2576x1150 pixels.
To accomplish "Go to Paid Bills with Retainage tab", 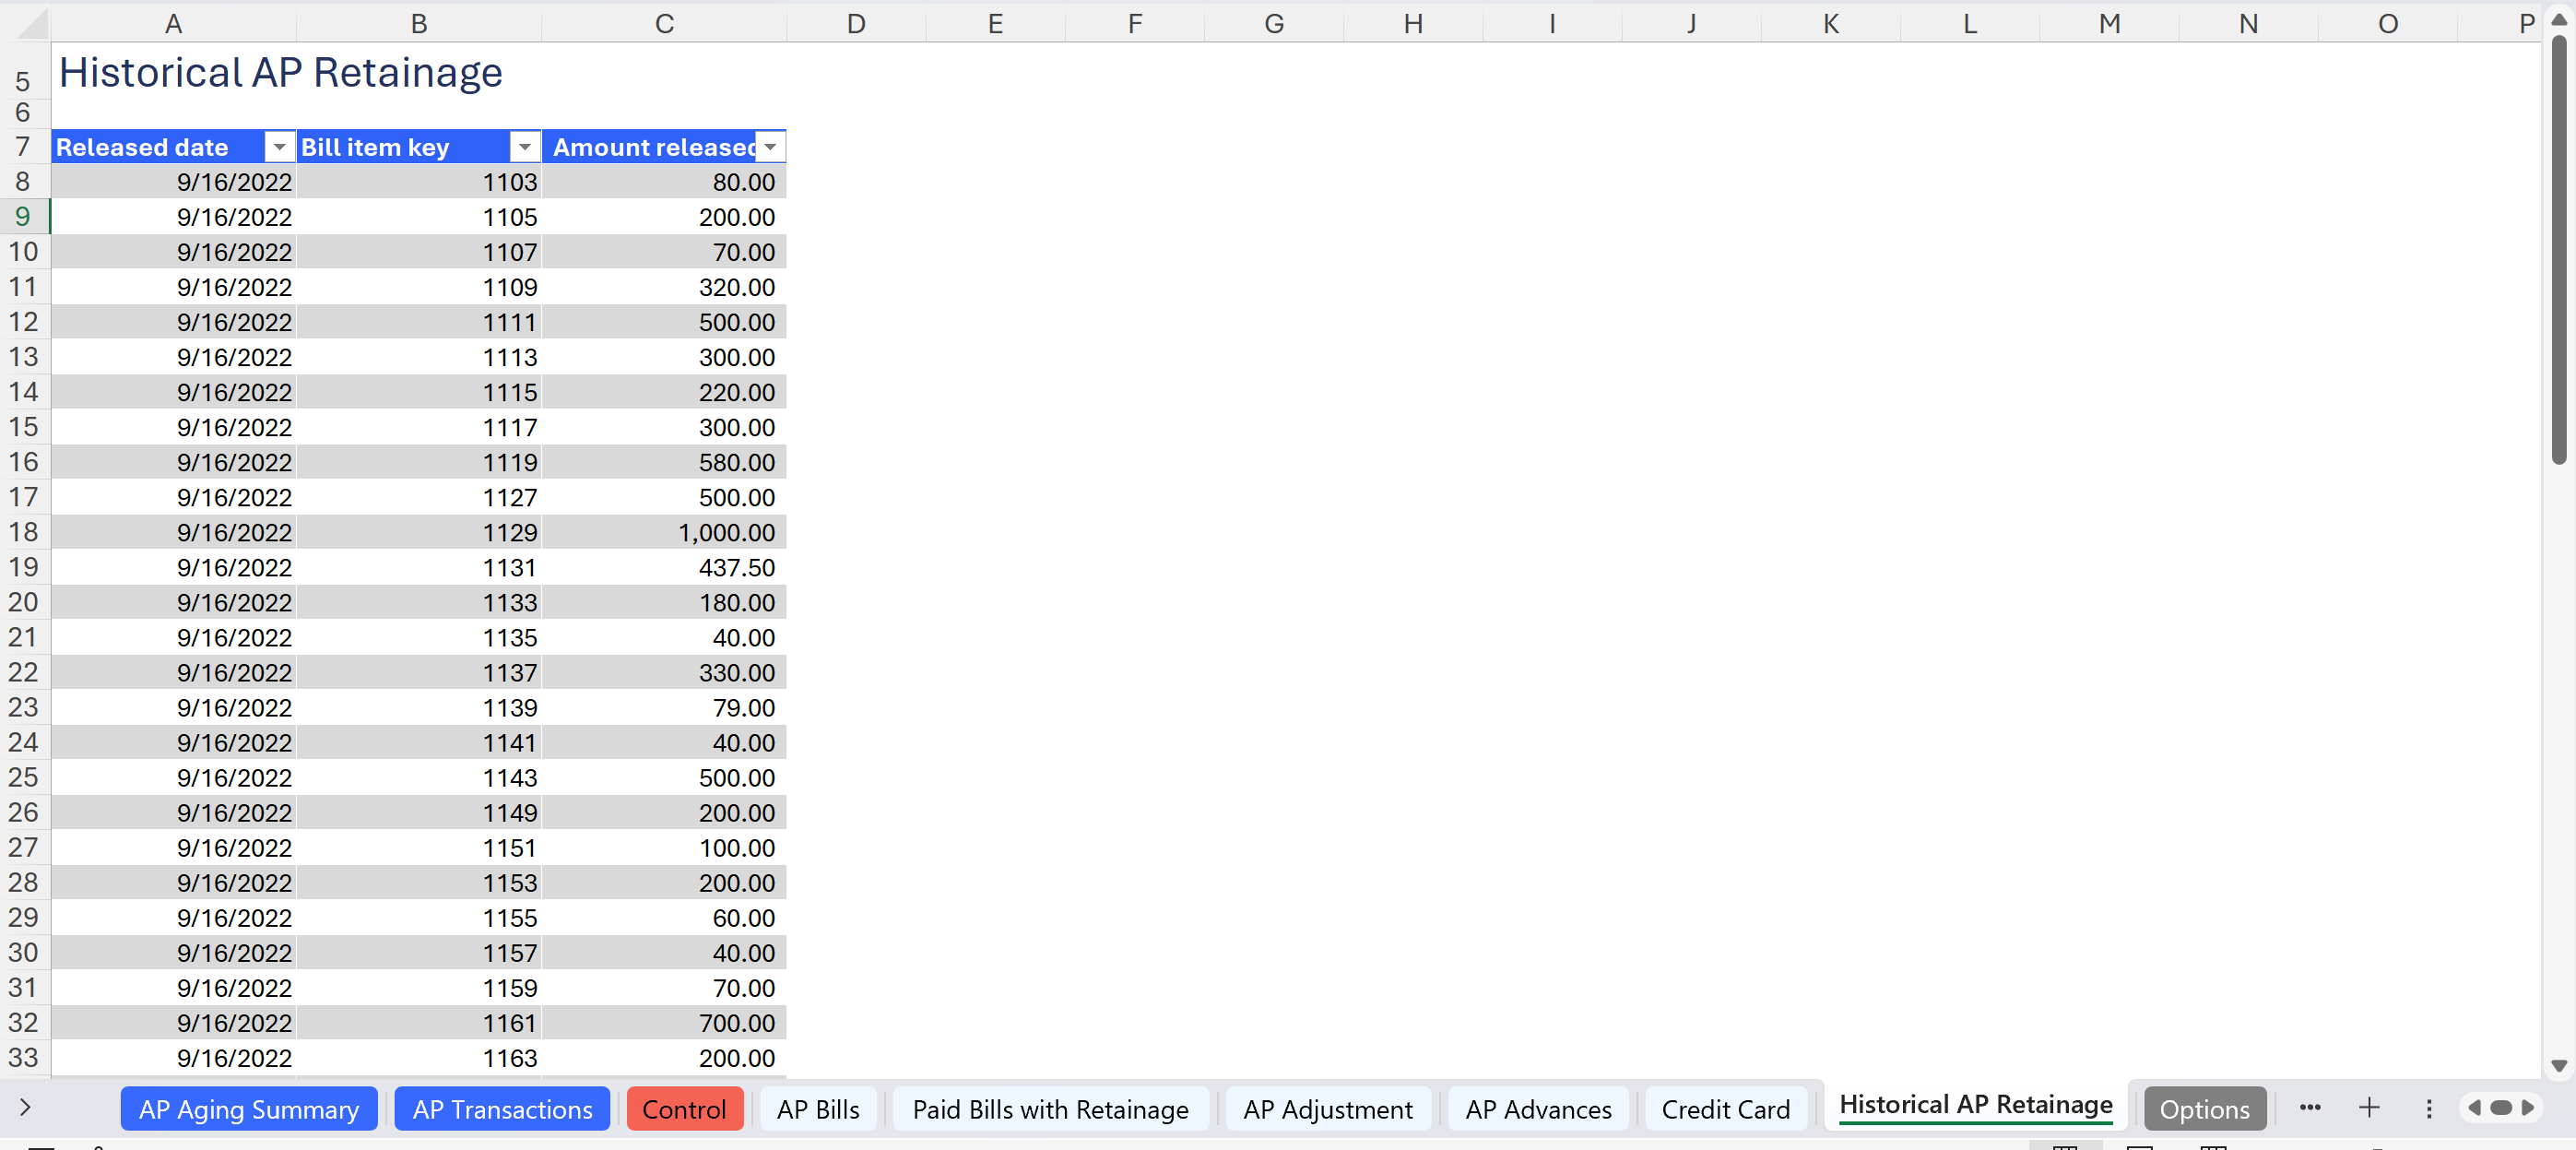I will click(x=1050, y=1109).
